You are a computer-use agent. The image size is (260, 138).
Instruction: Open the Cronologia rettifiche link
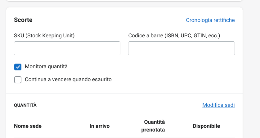tap(210, 20)
